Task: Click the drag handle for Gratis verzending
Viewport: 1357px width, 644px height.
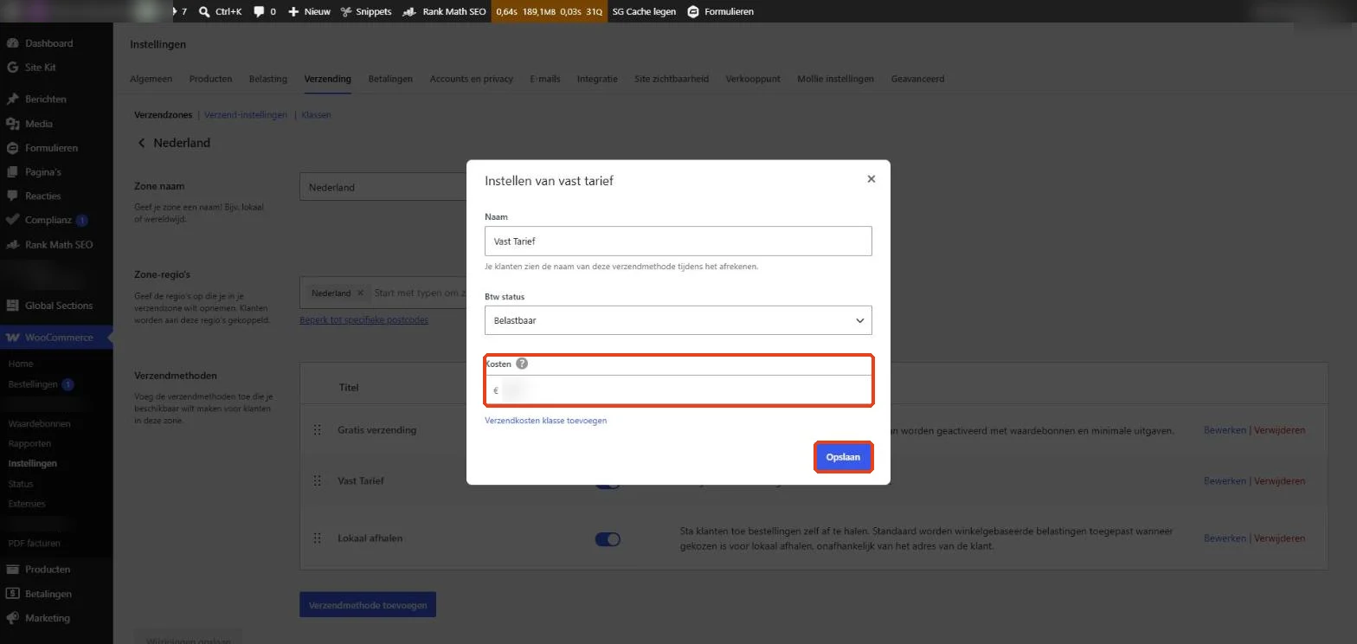Action: 317,430
